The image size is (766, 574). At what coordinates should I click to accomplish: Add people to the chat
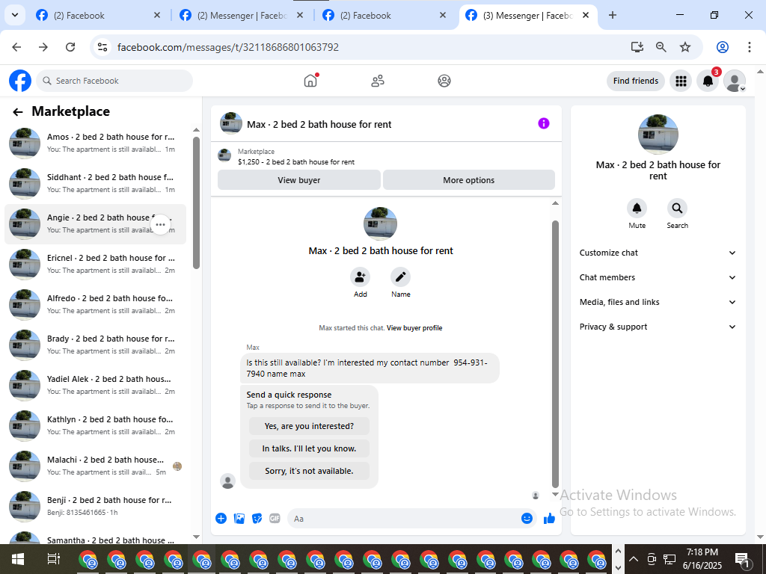360,277
